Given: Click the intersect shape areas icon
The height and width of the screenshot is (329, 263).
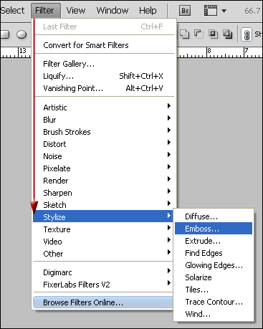Looking at the screenshot, I should 213,34.
